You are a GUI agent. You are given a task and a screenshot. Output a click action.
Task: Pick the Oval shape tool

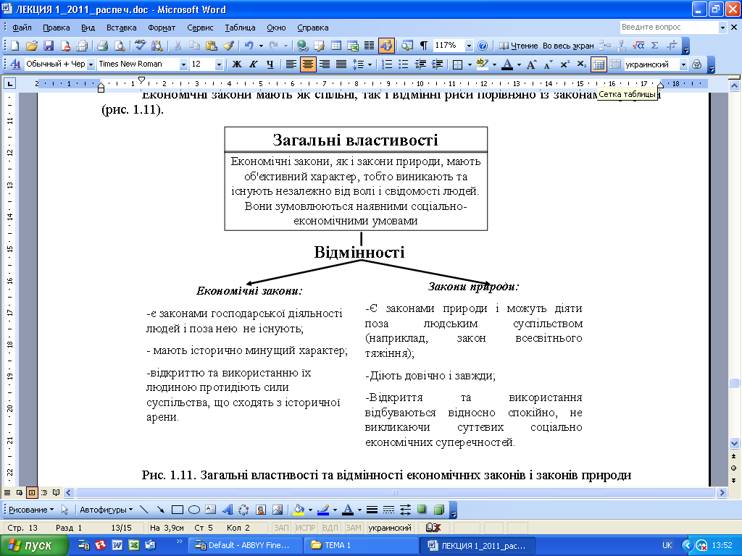[194, 510]
